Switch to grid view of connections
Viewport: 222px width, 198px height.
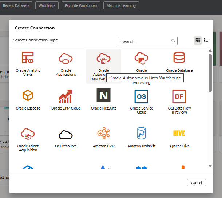[198, 40]
